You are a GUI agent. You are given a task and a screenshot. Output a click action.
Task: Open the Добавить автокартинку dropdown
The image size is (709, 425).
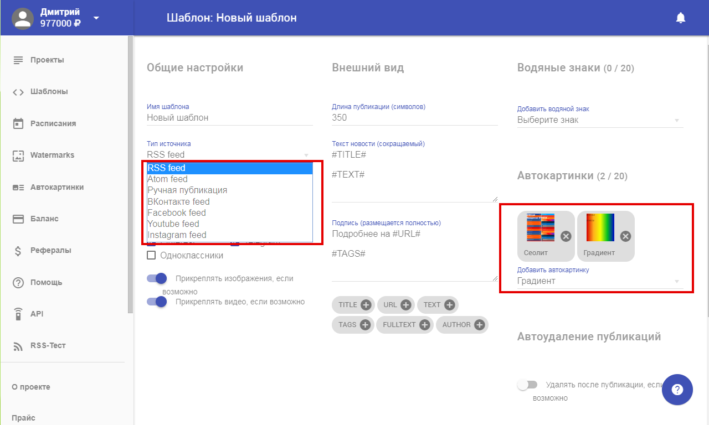[600, 281]
